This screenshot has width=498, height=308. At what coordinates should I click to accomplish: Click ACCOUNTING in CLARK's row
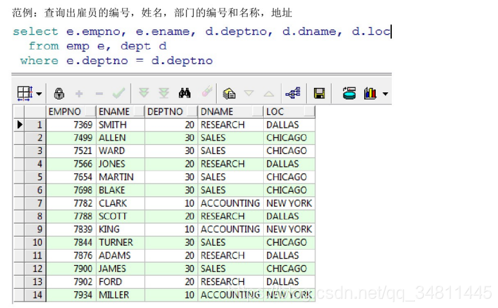point(231,203)
